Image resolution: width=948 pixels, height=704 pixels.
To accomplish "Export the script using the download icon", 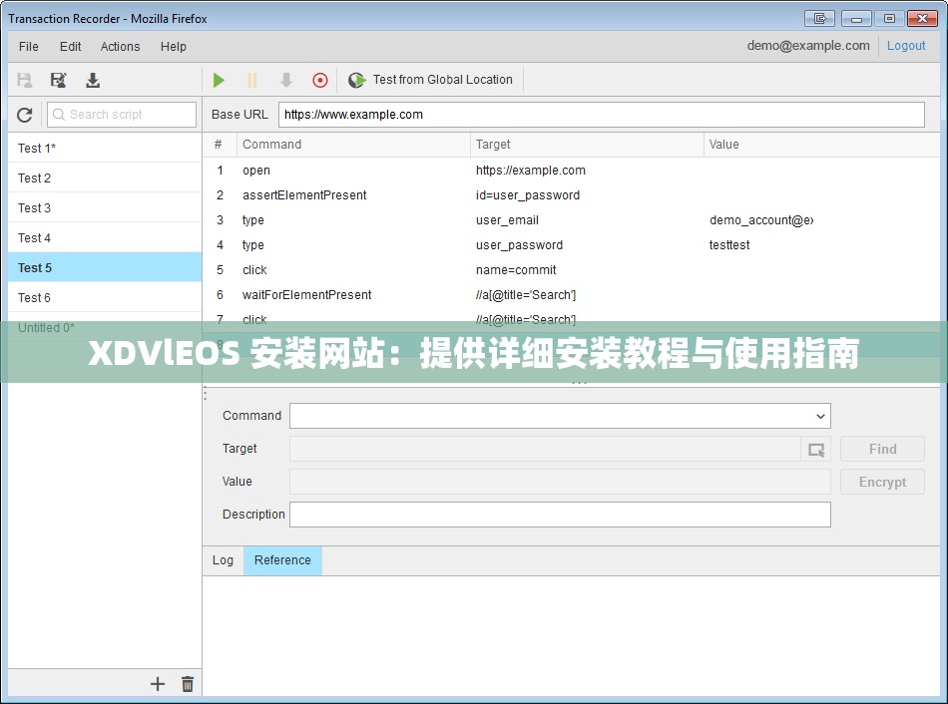I will pos(92,79).
